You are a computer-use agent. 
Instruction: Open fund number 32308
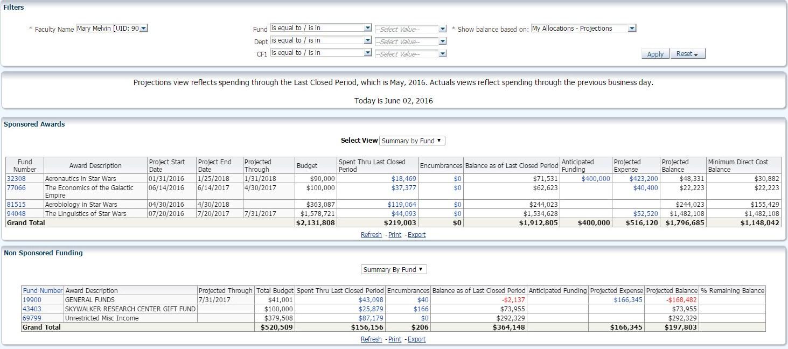[x=16, y=179]
